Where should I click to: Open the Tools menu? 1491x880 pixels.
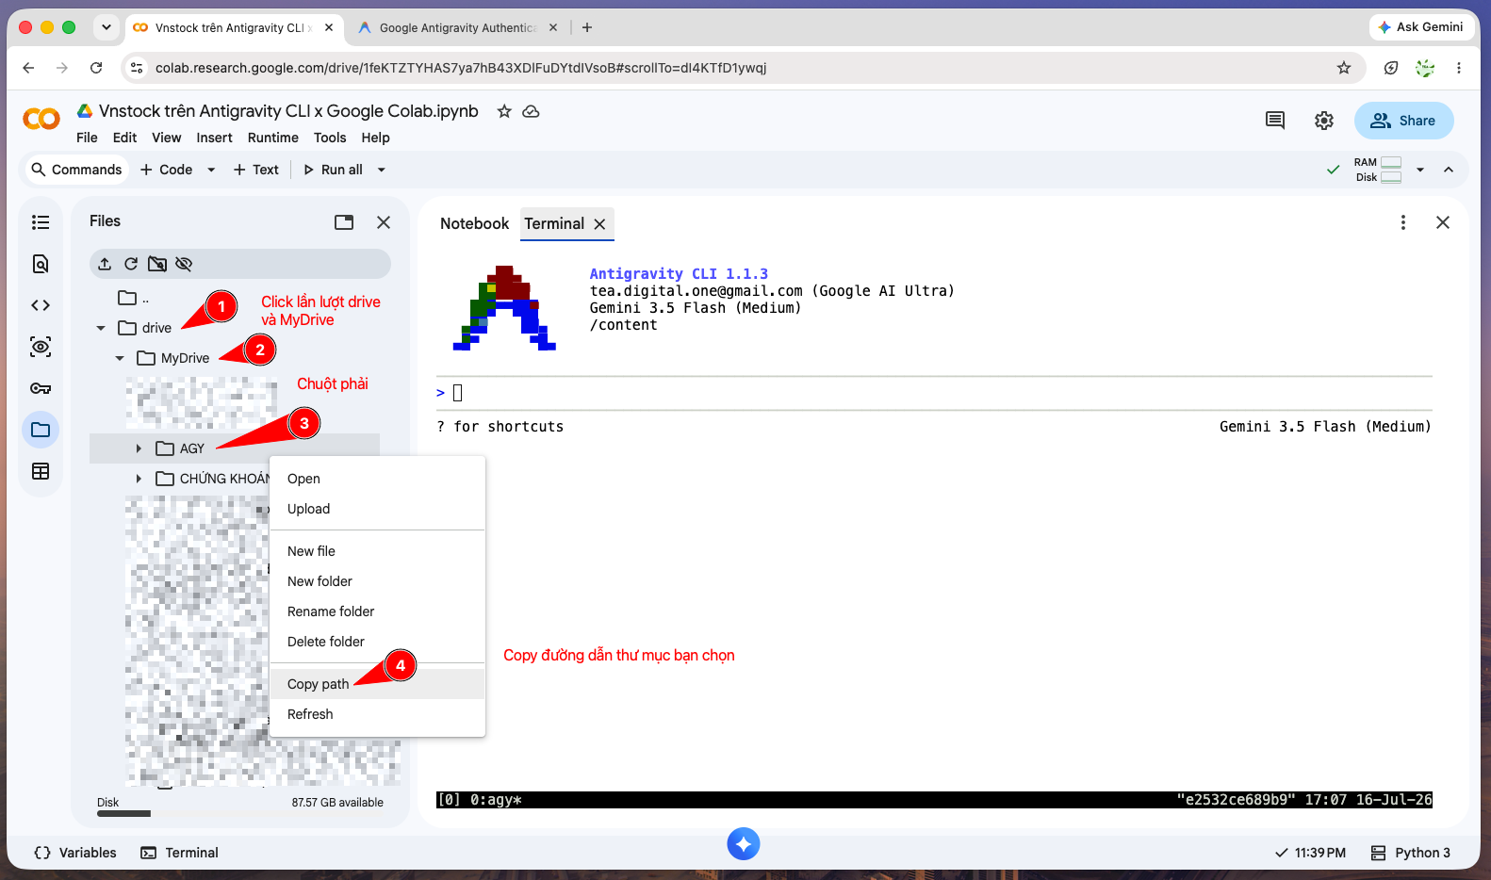[x=330, y=138]
